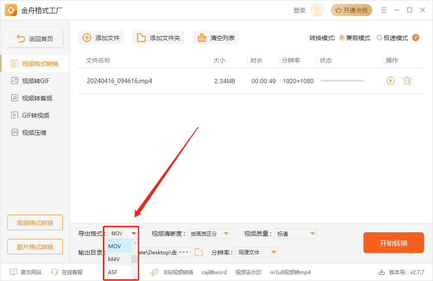Select the file name 20240416_094616.mp4
The height and width of the screenshot is (281, 433).
point(119,81)
